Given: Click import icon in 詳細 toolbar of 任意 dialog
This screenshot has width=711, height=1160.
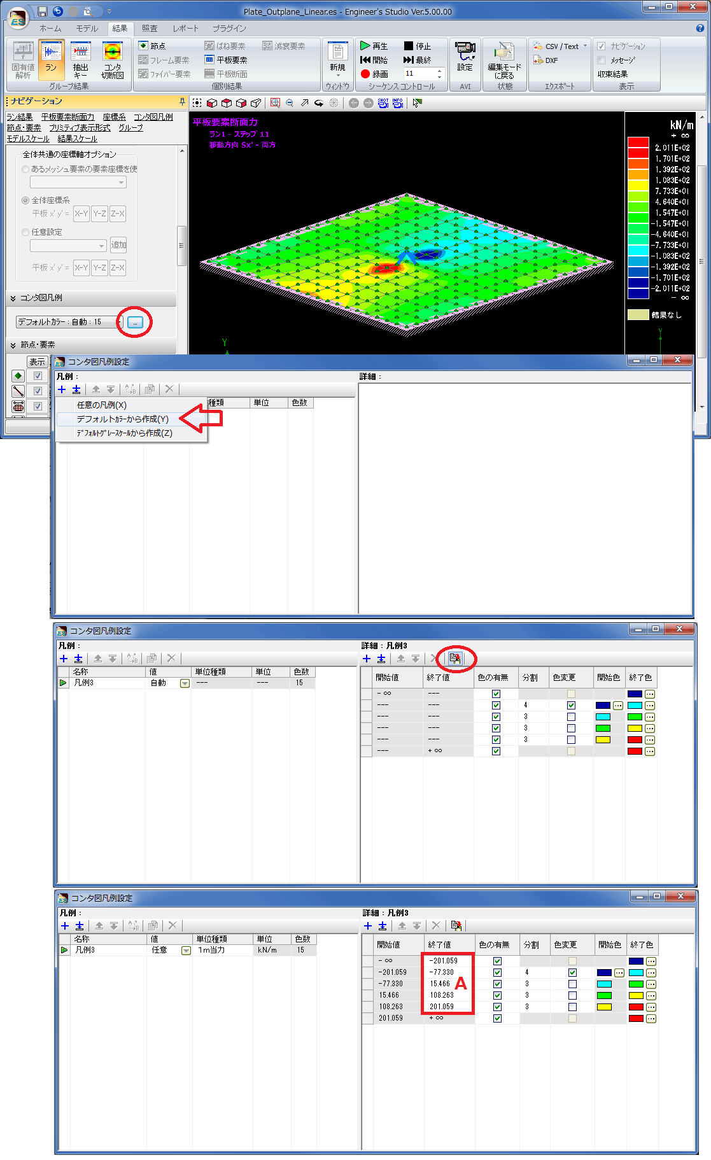Looking at the screenshot, I should pos(456,926).
